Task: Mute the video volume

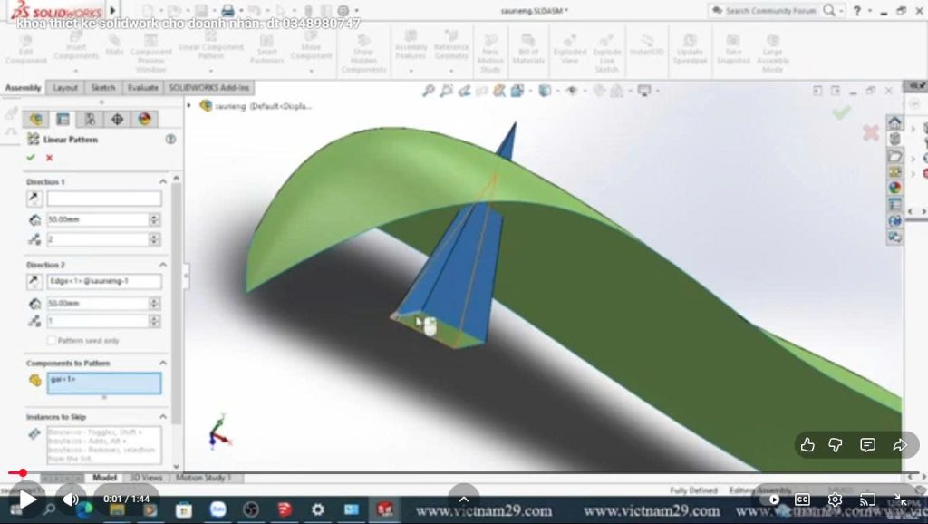Action: coord(71,500)
